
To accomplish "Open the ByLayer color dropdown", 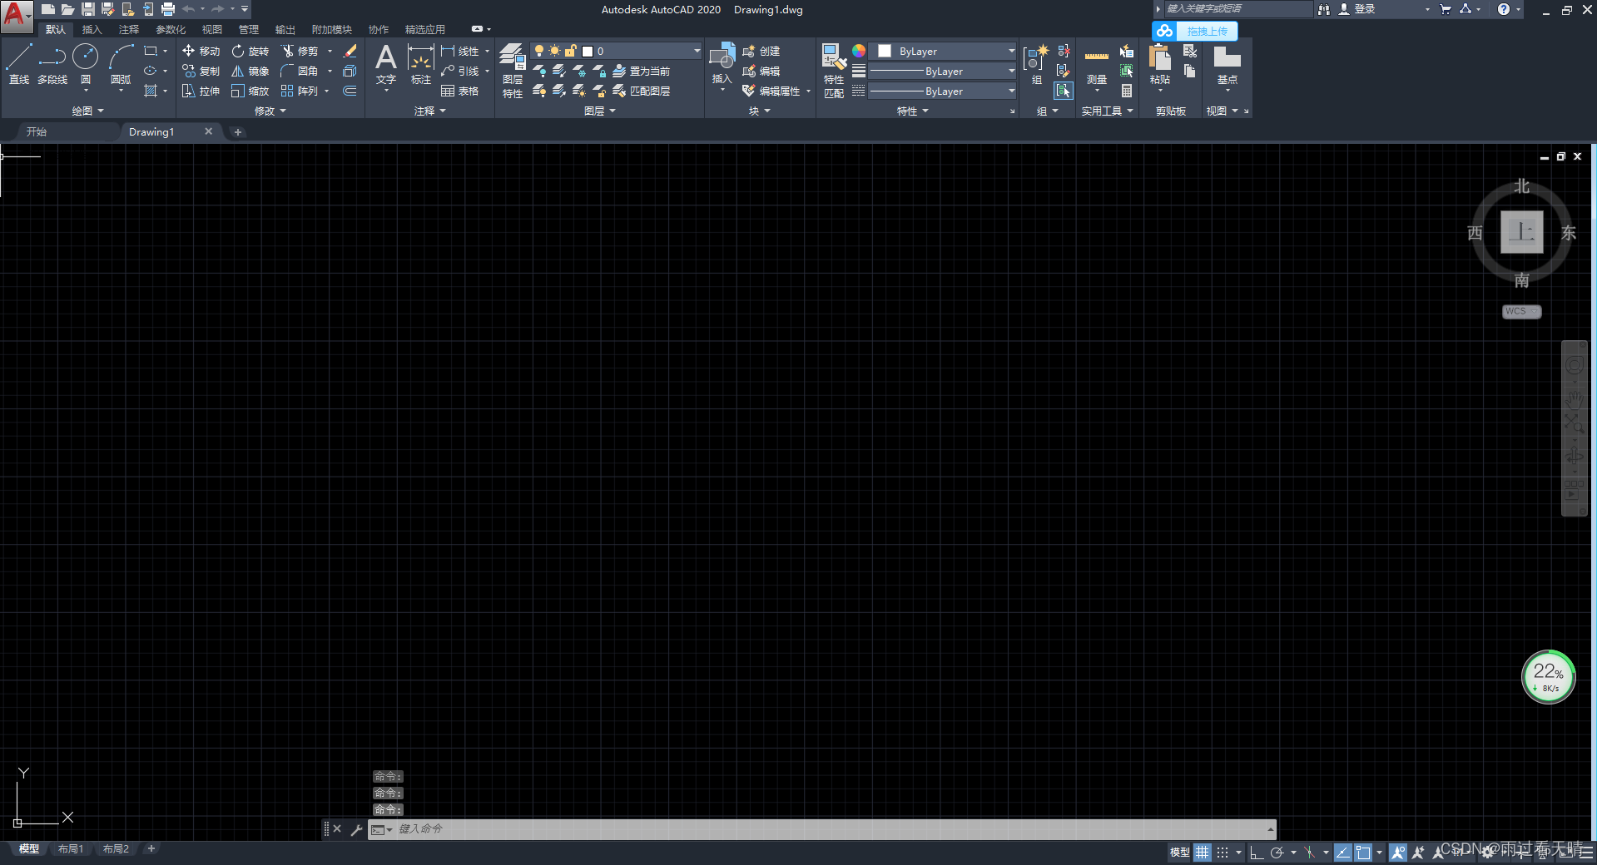I will pyautogui.click(x=944, y=51).
